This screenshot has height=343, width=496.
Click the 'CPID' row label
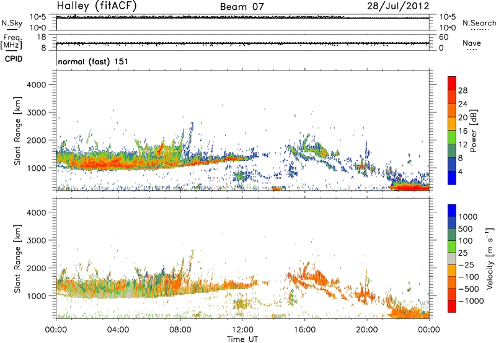13,59
